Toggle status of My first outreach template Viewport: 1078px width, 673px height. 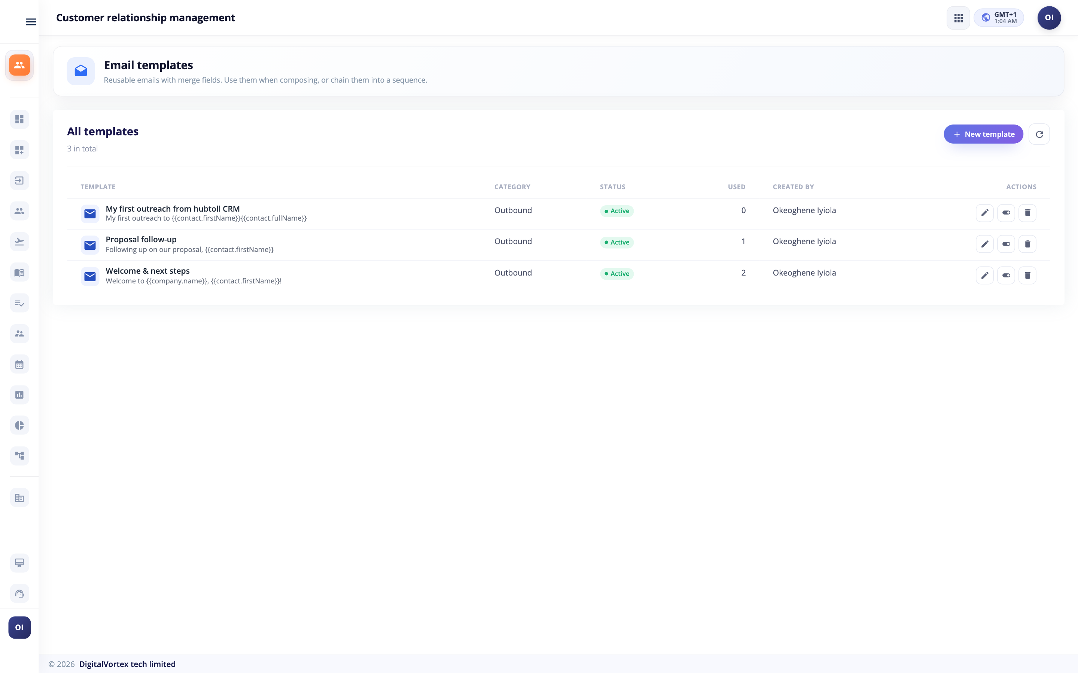click(1006, 213)
